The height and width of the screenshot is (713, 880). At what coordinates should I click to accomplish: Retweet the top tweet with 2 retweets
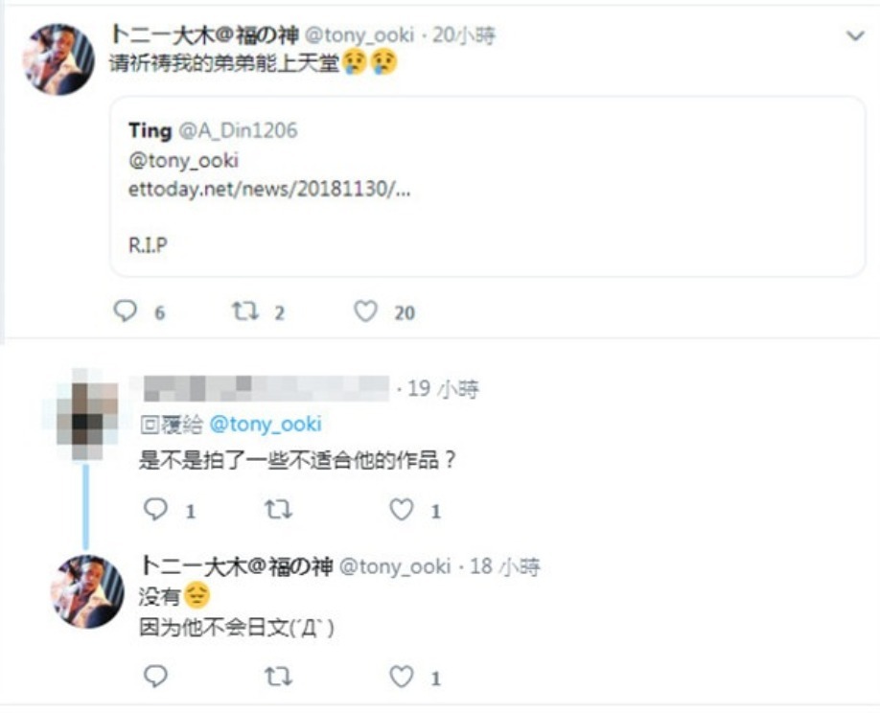coord(245,310)
